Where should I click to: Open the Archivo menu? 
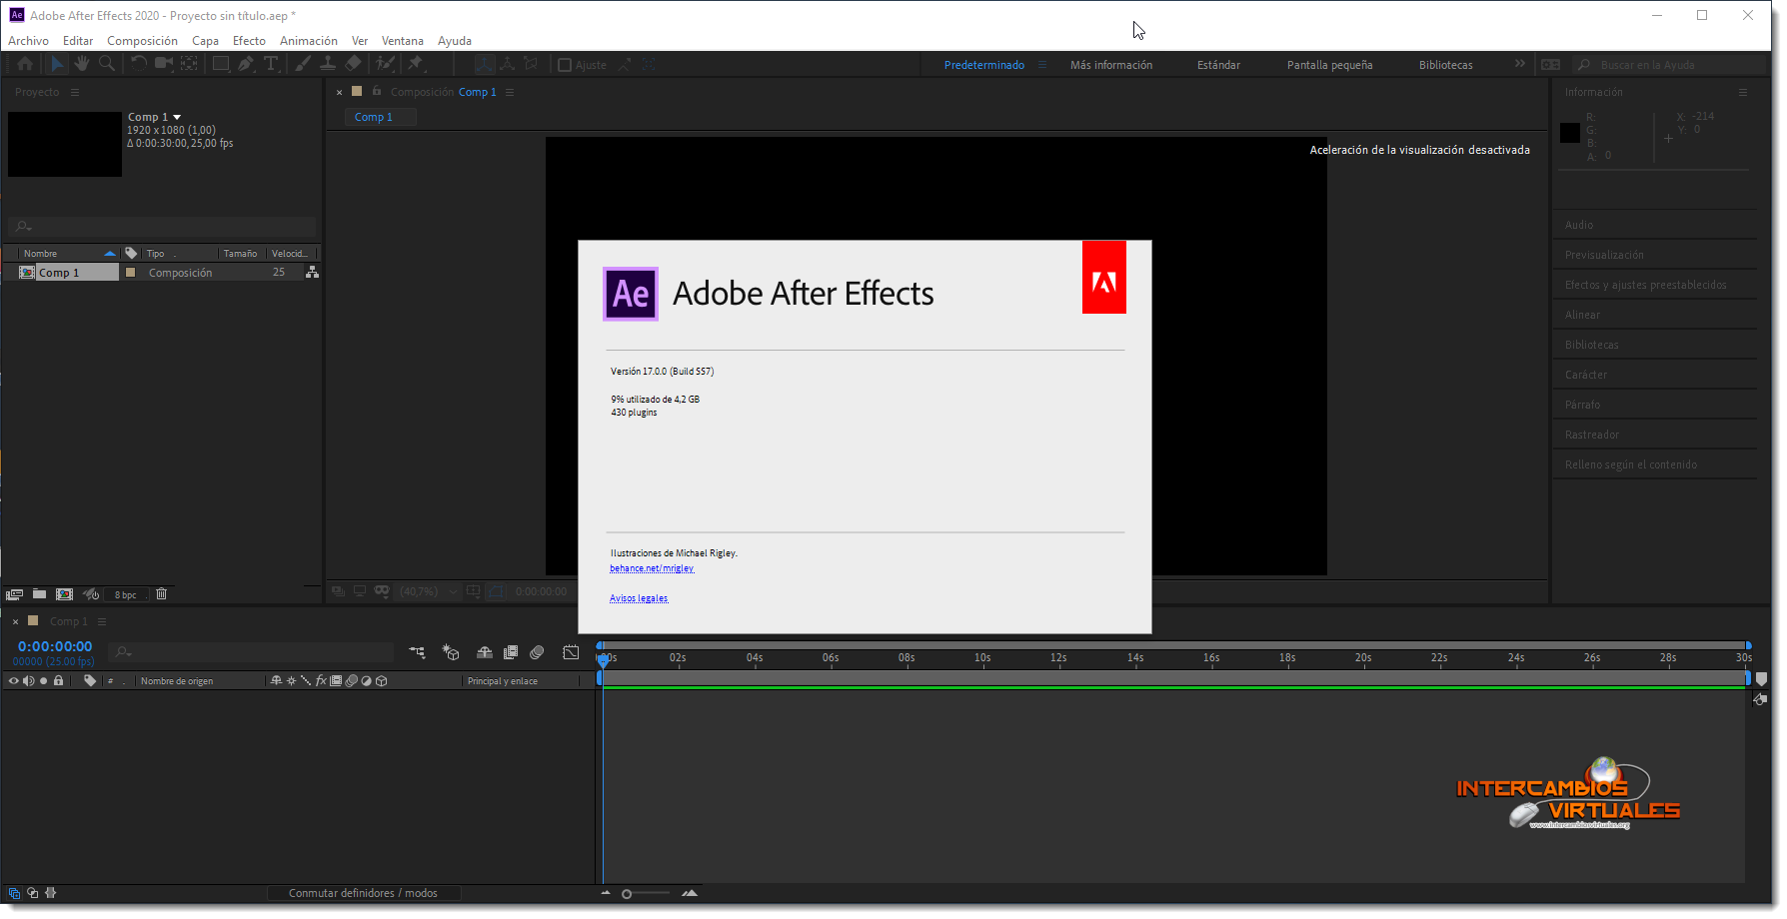[28, 41]
